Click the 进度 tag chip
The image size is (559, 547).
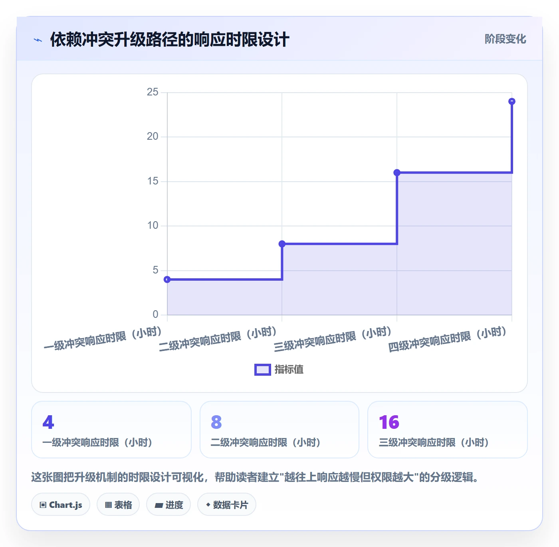pos(168,505)
